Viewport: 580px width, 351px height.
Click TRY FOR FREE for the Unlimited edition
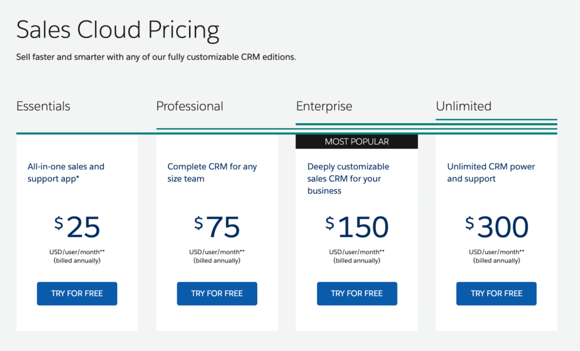click(x=496, y=293)
